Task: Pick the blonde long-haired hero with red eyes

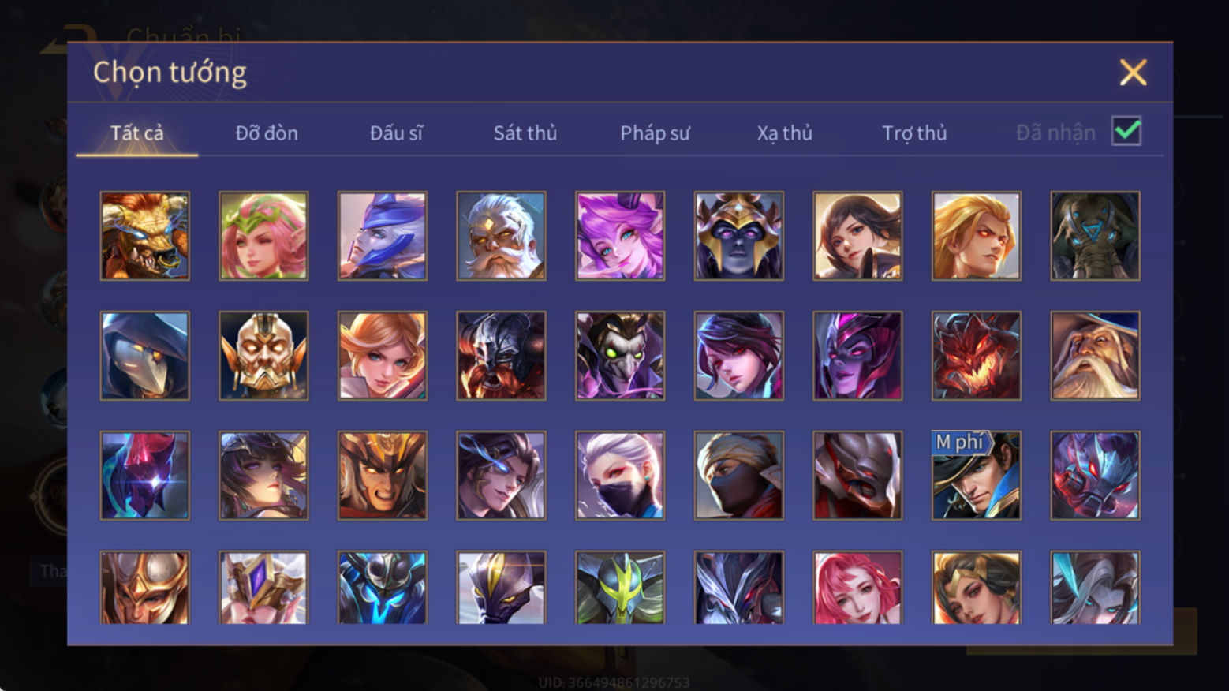Action: pos(976,236)
